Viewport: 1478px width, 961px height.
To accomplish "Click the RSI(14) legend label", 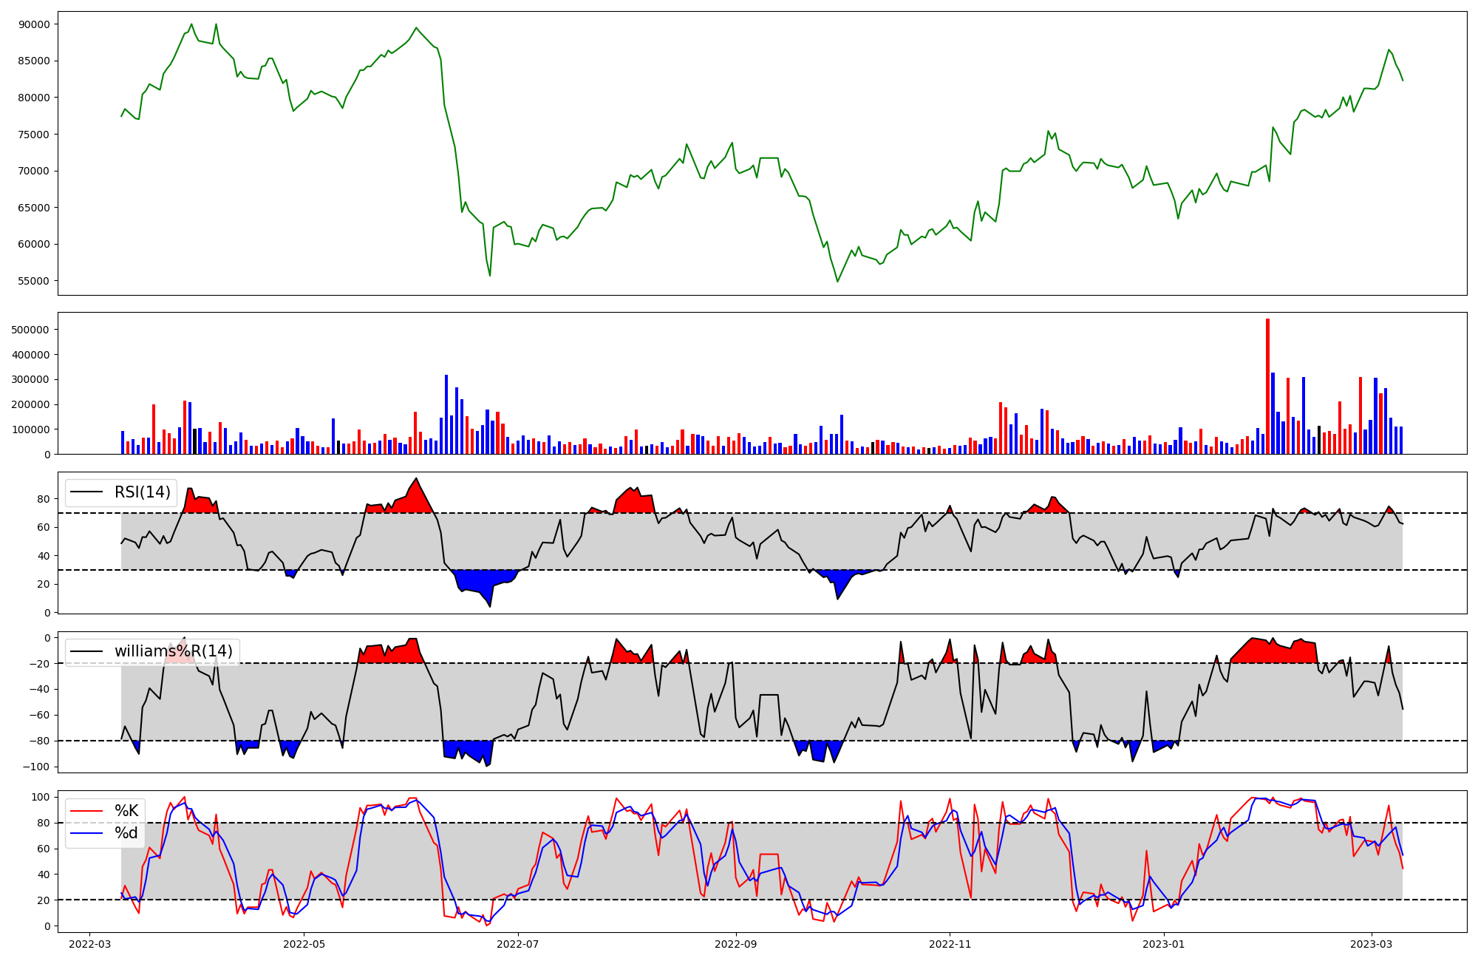I will click(142, 492).
